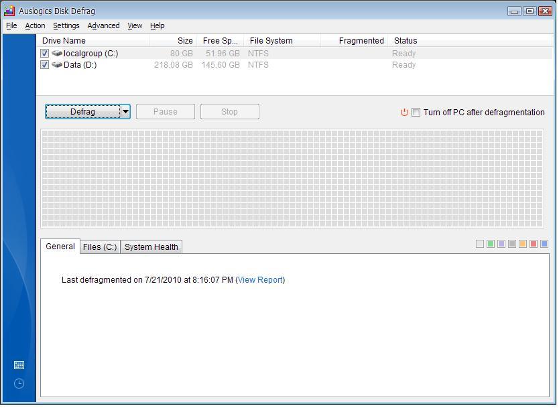Open the File menu
The image size is (559, 410).
click(x=11, y=25)
